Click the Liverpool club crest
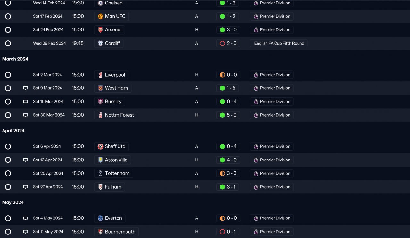Image resolution: width=410 pixels, height=238 pixels. coord(101,75)
